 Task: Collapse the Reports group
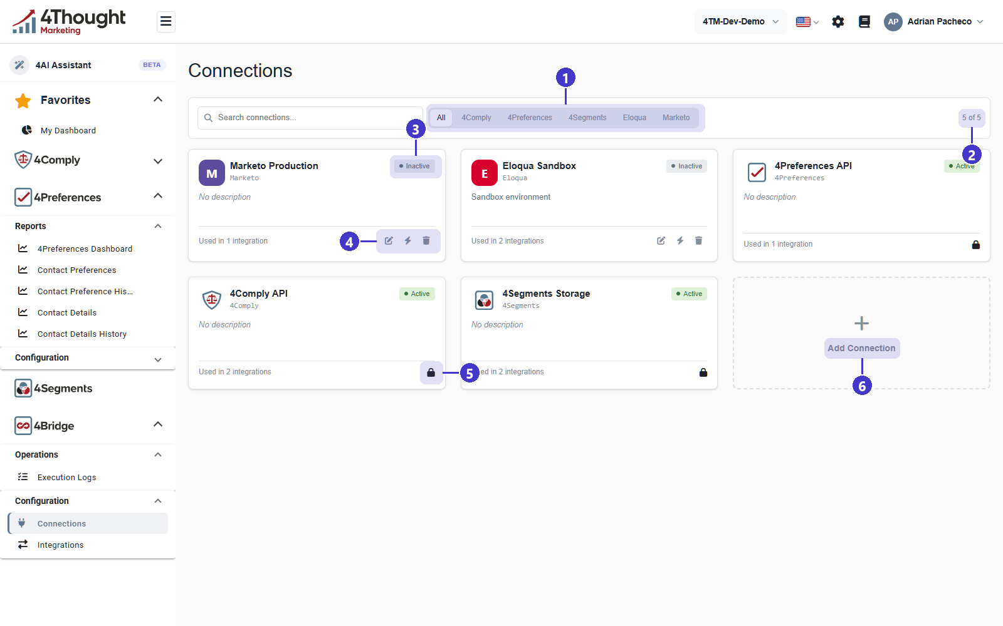tap(158, 226)
